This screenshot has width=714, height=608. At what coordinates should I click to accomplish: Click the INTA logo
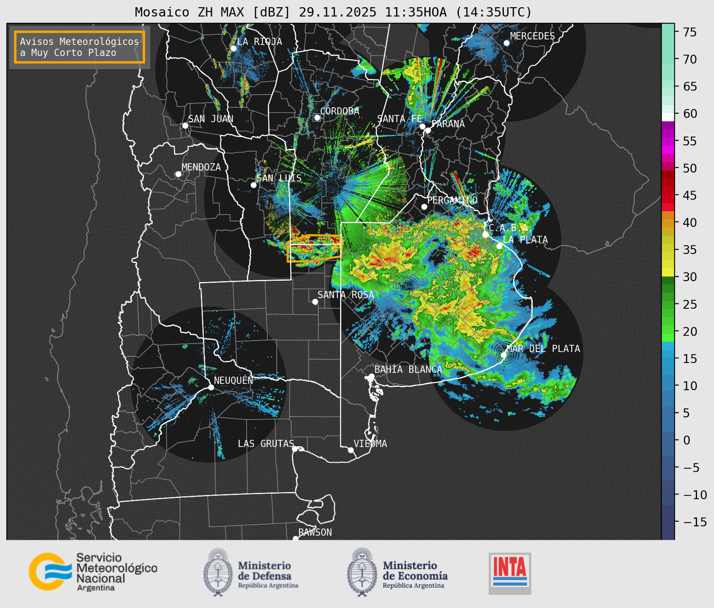pyautogui.click(x=510, y=573)
